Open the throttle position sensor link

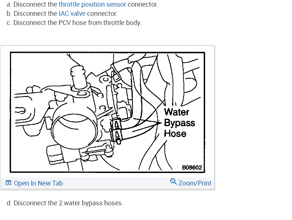click(92, 5)
